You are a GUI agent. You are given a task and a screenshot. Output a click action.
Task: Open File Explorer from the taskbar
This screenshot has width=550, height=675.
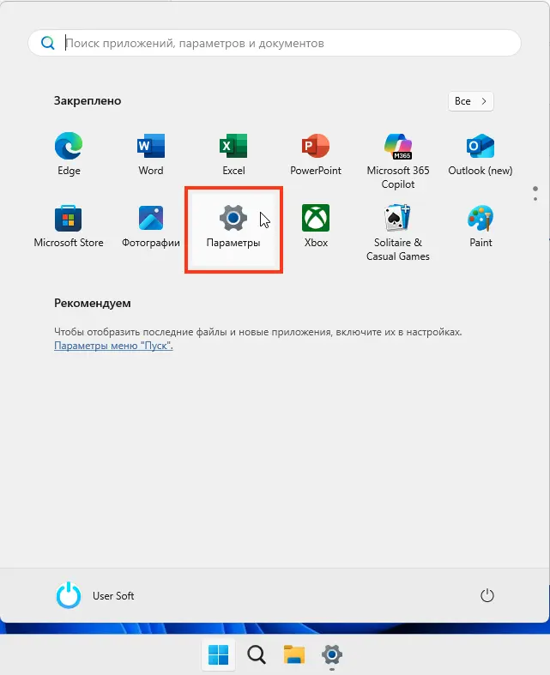pyautogui.click(x=294, y=654)
